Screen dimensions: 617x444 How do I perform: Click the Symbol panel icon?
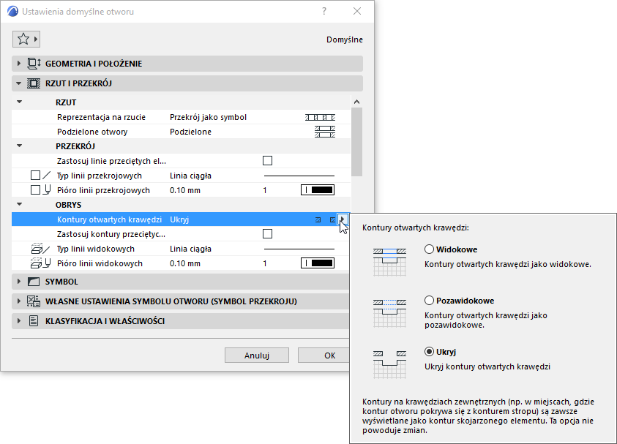34,282
